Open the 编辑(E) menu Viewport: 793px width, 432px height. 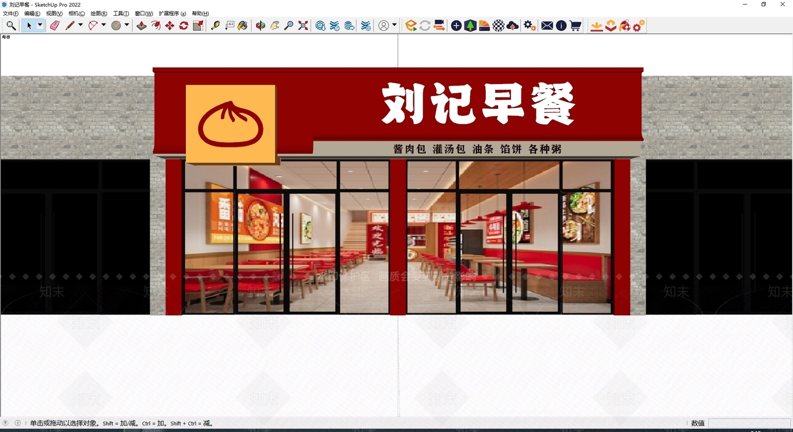[x=32, y=13]
